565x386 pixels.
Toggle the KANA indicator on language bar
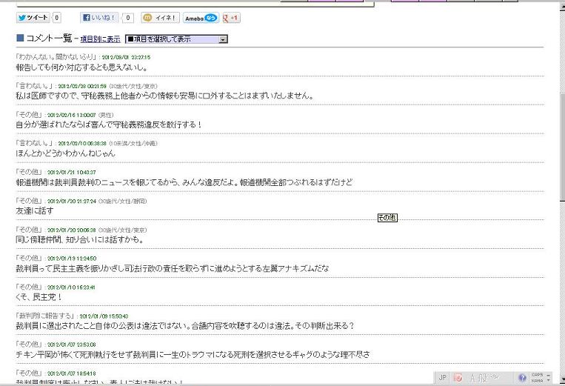coord(537,380)
